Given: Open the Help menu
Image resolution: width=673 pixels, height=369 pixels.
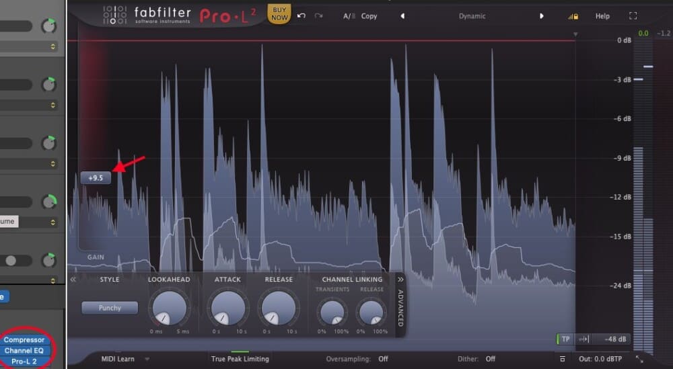Looking at the screenshot, I should (602, 16).
